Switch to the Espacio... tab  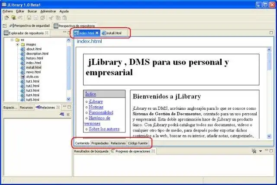10,107
